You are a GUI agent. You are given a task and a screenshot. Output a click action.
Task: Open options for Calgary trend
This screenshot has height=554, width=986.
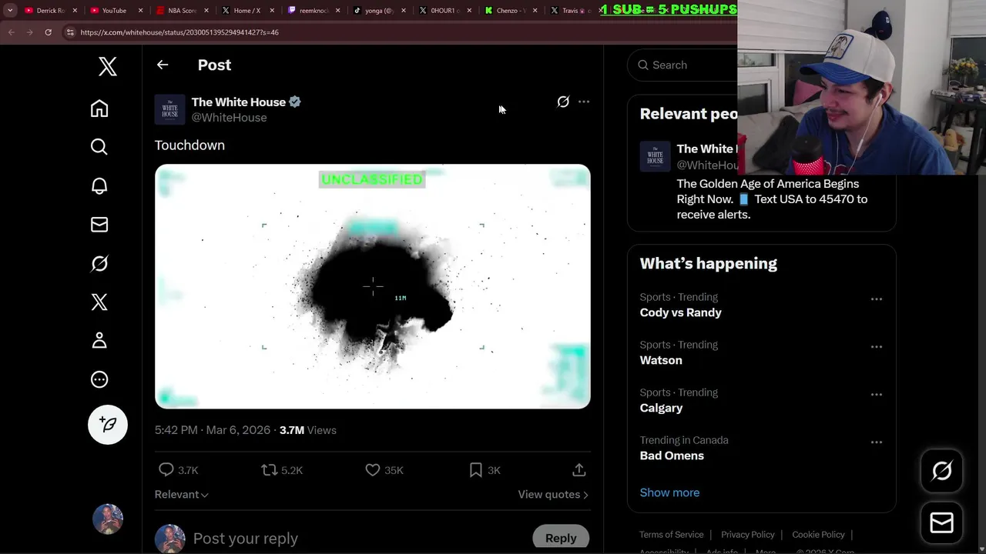(877, 394)
